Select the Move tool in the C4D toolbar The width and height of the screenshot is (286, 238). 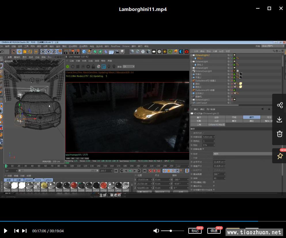pos(19,52)
